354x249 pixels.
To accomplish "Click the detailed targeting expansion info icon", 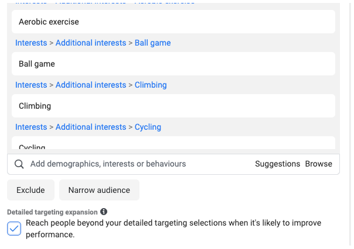I will click(104, 212).
